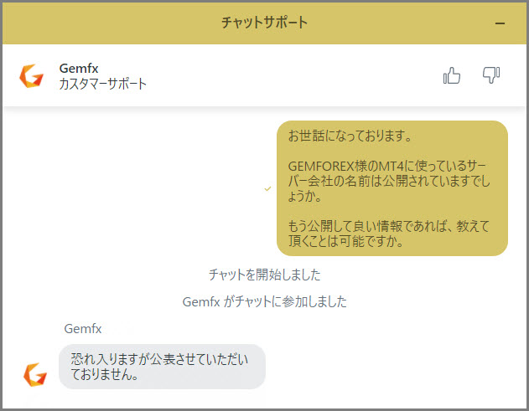Click the thumbs up rating icon
This screenshot has height=411, width=529.
click(452, 75)
